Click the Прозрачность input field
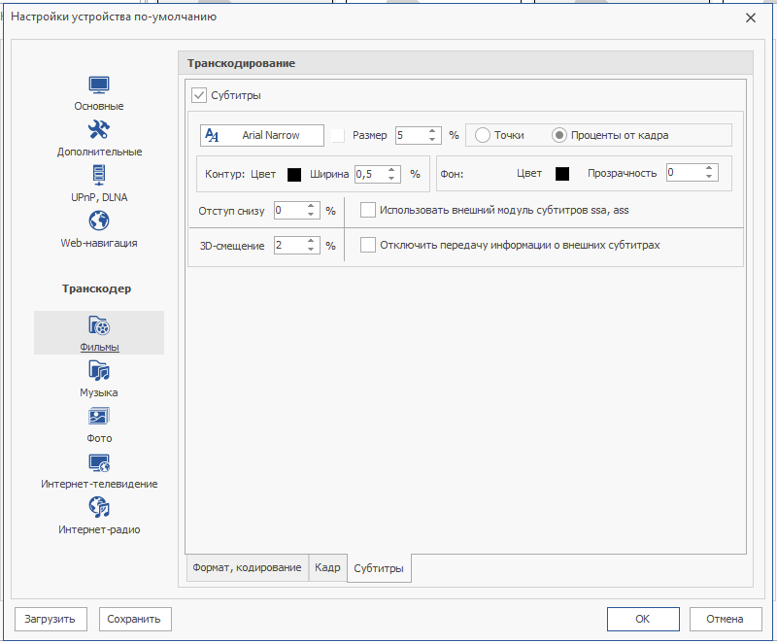Viewport: 777px width, 644px height. tap(683, 173)
